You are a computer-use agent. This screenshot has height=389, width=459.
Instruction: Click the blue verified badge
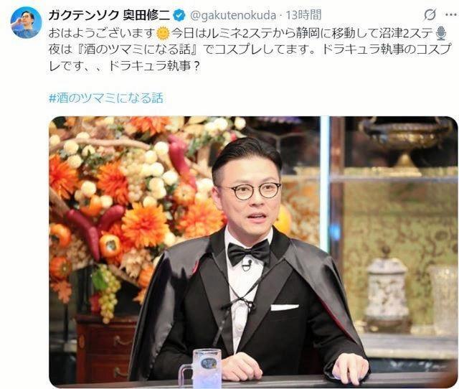pyautogui.click(x=179, y=15)
